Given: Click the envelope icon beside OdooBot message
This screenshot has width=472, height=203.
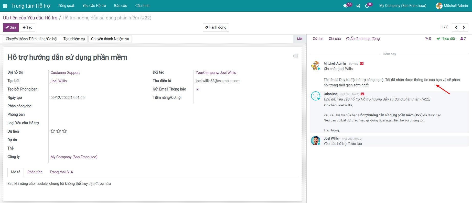Looking at the screenshot, I should tap(362, 94).
